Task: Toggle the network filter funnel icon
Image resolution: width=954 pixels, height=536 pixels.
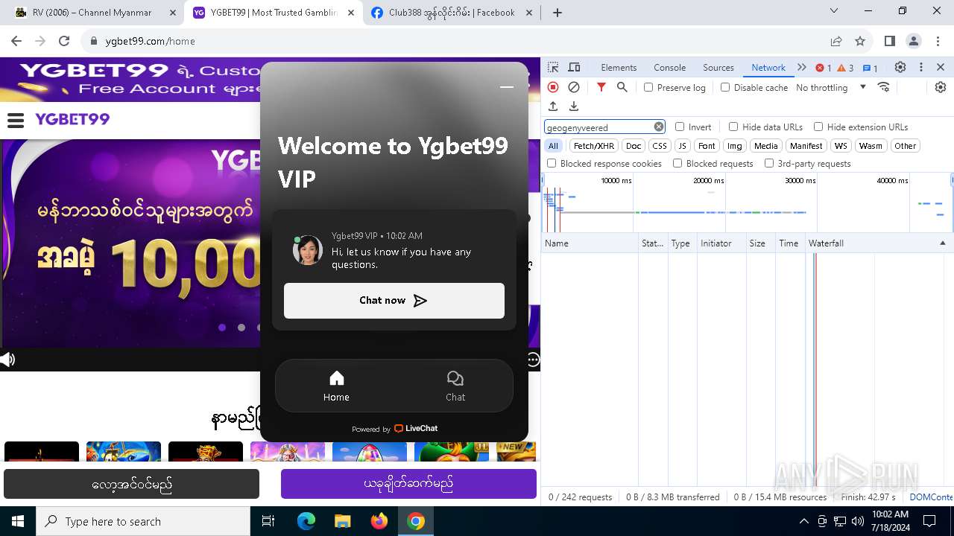Action: click(601, 87)
